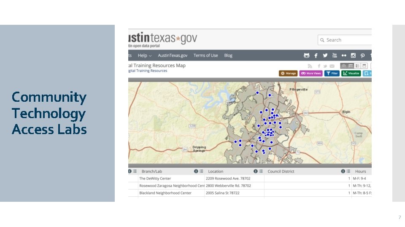Viewport: 405px width, 227px height.
Task: Open the Facebook icon in nav bar
Action: click(x=316, y=55)
